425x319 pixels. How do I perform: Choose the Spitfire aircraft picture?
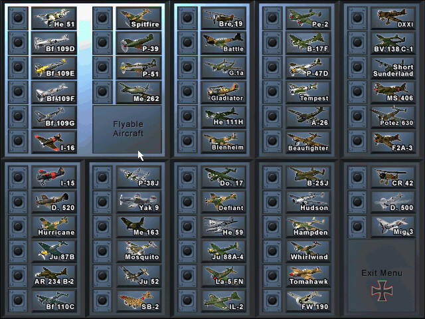pyautogui.click(x=139, y=18)
